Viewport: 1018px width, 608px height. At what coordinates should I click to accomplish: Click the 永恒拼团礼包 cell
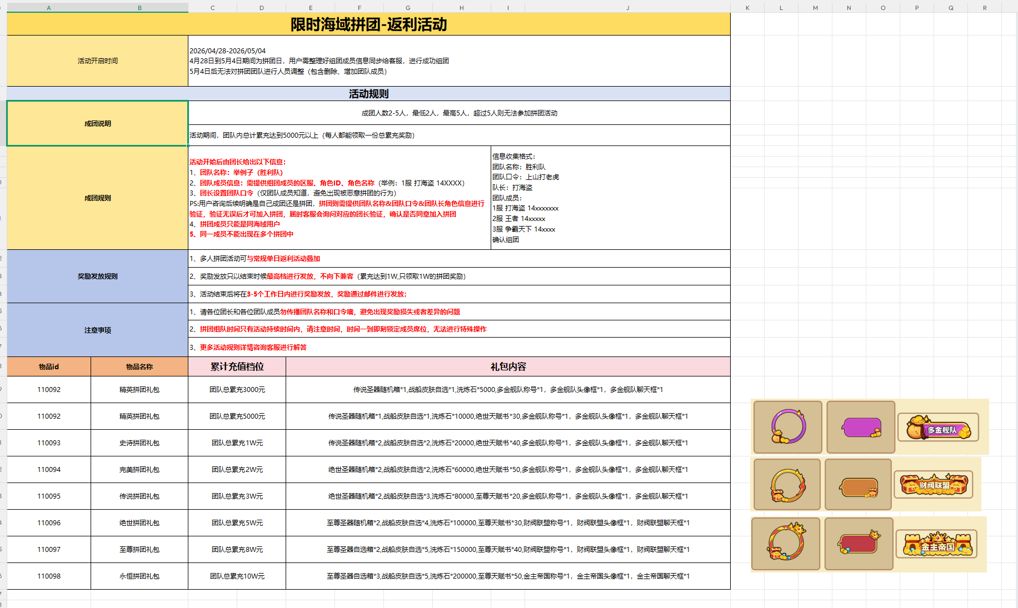coord(139,576)
